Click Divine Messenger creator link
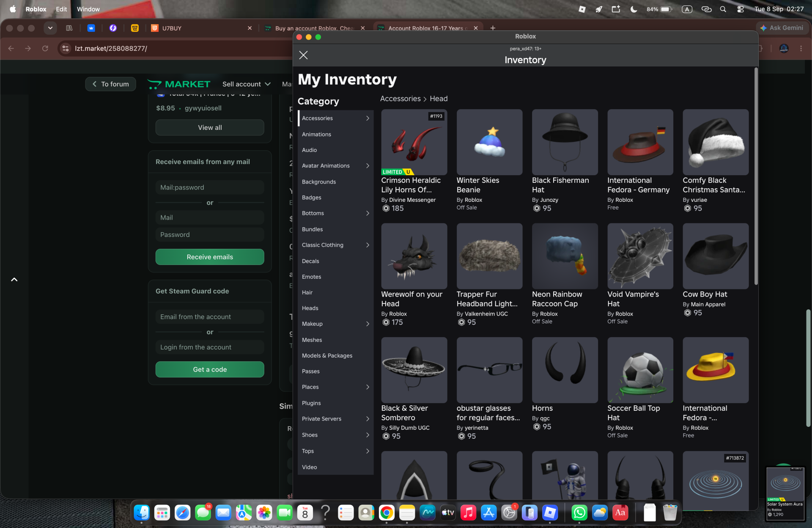Screen dimensions: 812x528 [412, 200]
